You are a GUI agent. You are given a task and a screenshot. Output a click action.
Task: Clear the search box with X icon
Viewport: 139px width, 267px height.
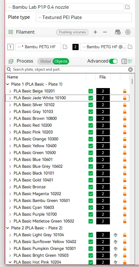[130, 70]
